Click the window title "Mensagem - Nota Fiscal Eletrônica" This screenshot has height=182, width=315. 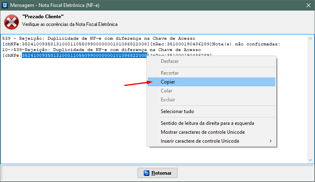pyautogui.click(x=58, y=5)
